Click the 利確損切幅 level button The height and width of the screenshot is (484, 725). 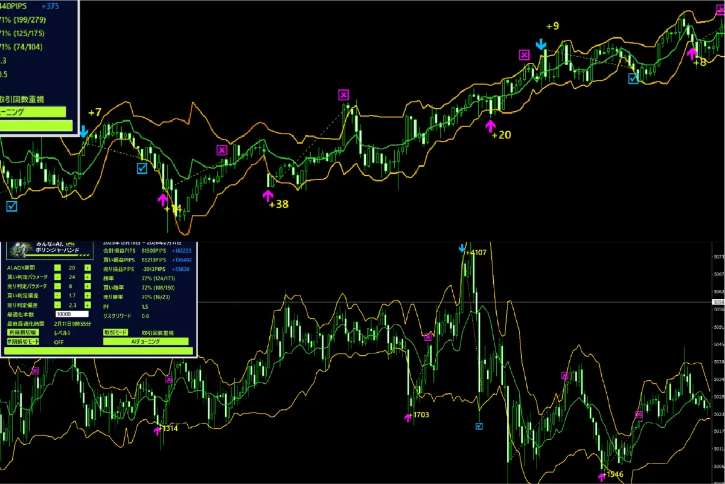pos(23,332)
